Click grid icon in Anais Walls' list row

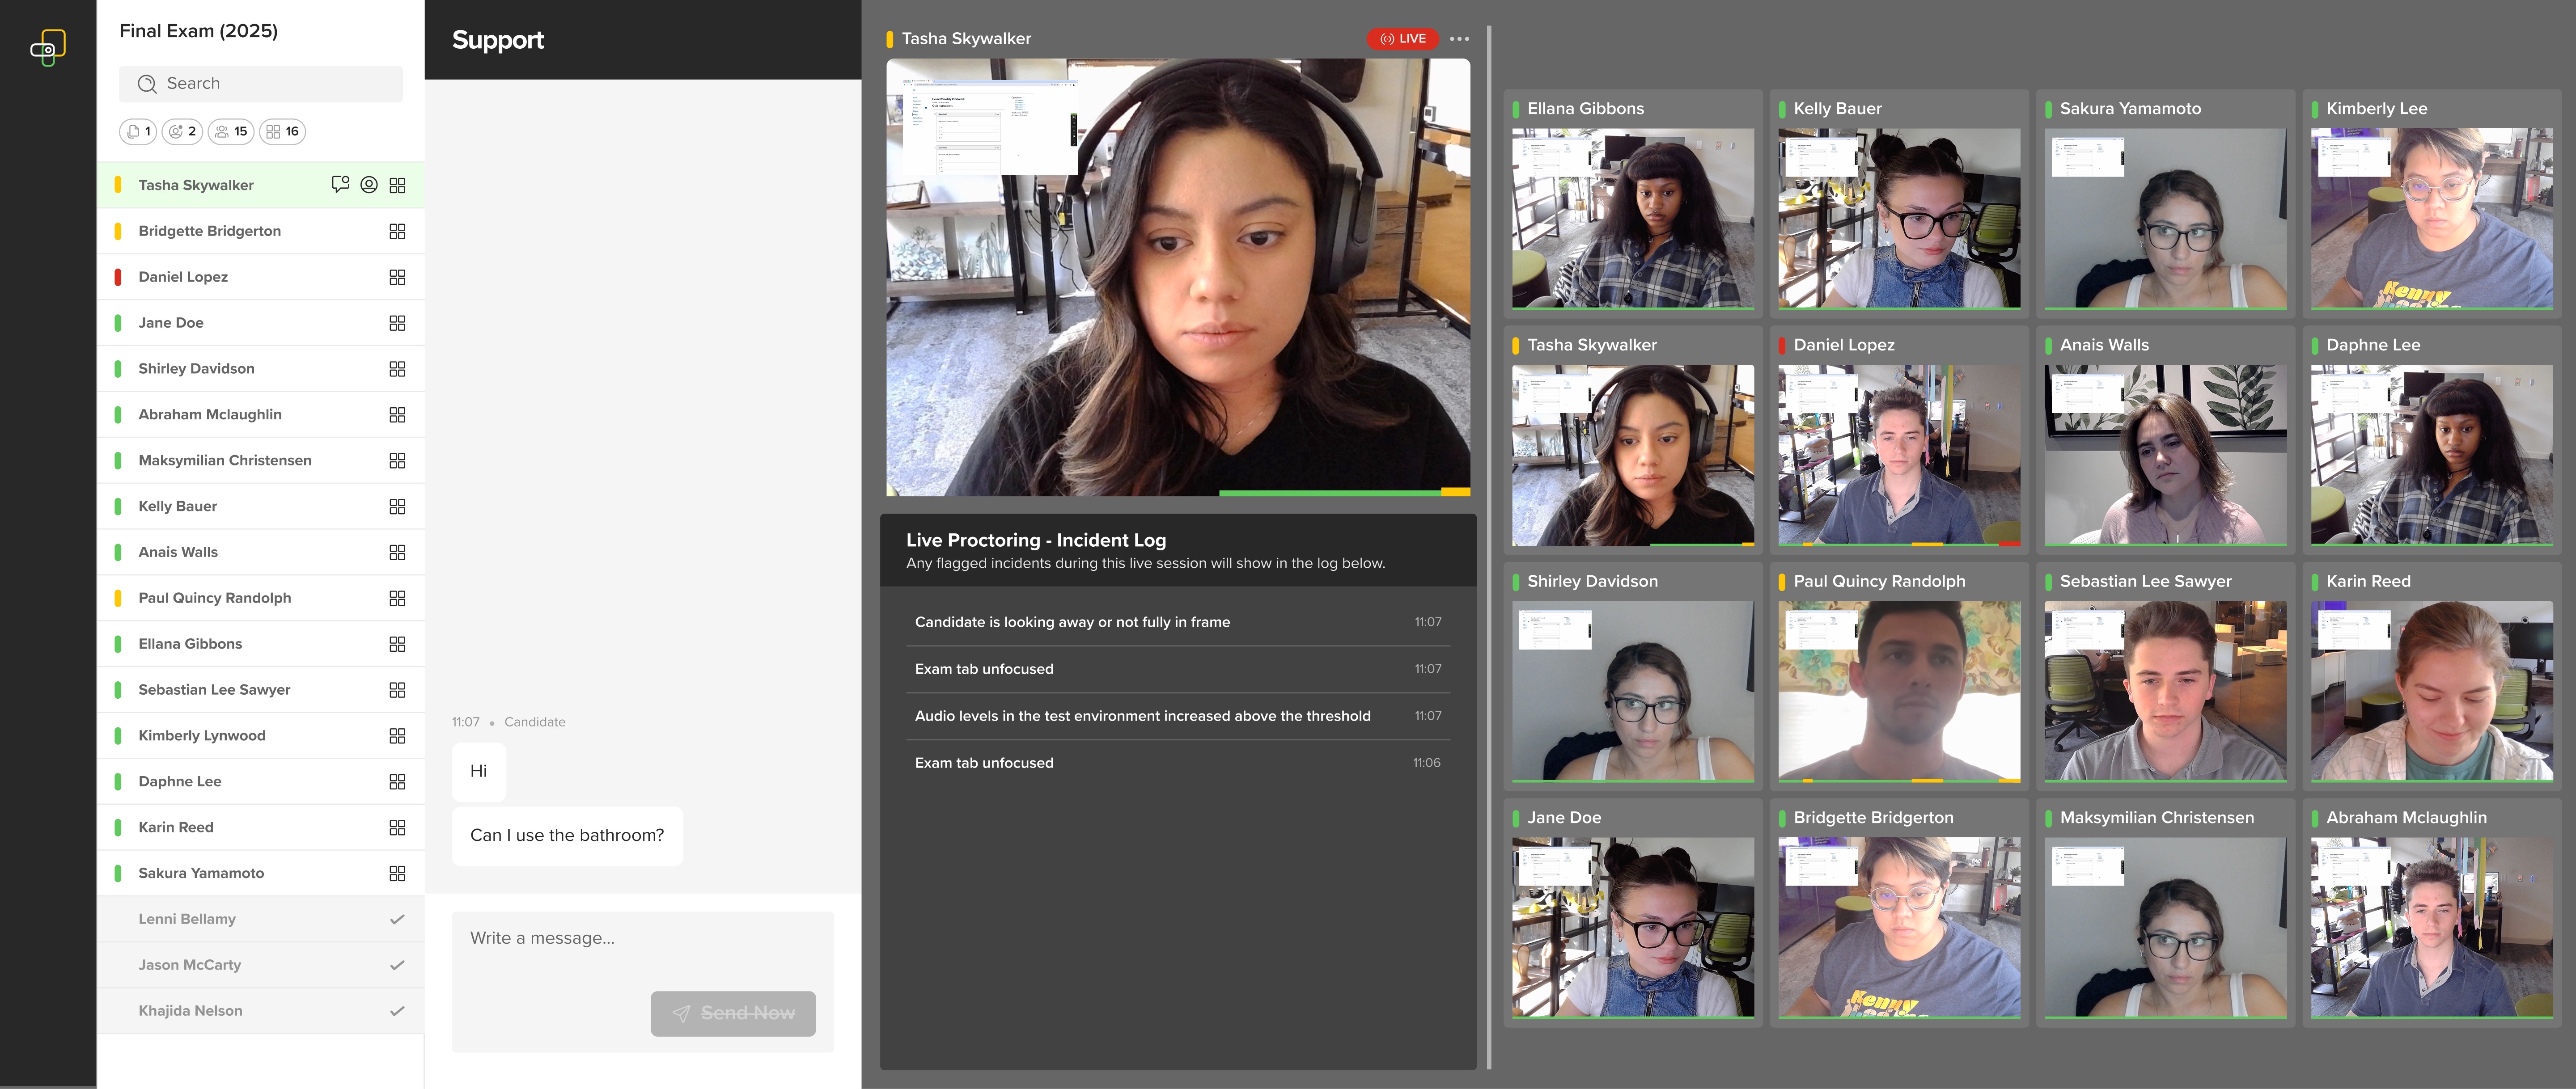click(397, 552)
